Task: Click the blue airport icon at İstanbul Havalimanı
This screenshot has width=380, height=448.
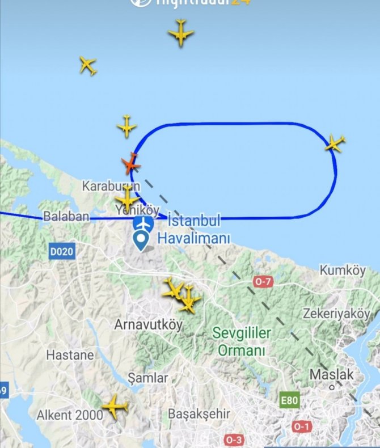Action: (x=143, y=223)
